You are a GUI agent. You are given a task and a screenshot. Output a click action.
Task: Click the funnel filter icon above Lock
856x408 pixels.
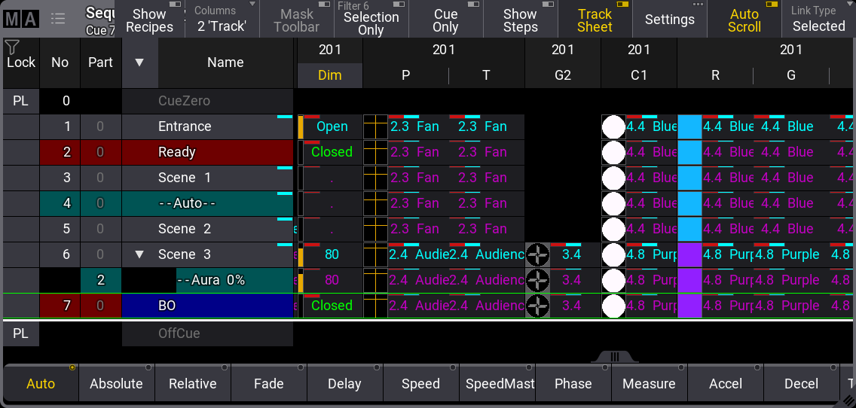tap(12, 47)
